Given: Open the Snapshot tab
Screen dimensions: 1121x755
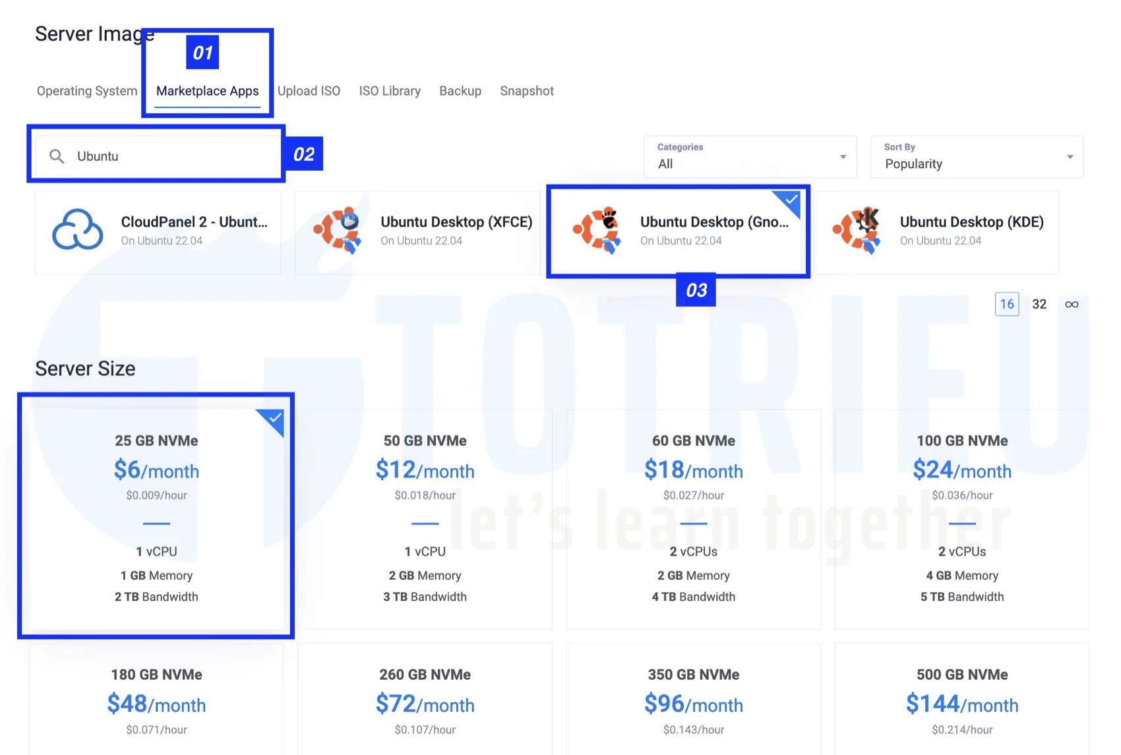Looking at the screenshot, I should [x=527, y=91].
